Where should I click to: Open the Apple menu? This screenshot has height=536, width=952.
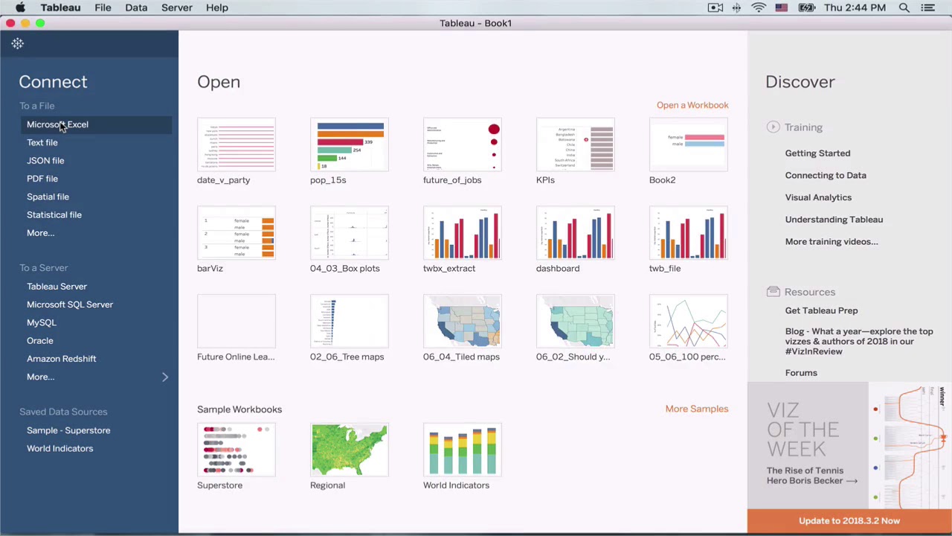pyautogui.click(x=21, y=7)
